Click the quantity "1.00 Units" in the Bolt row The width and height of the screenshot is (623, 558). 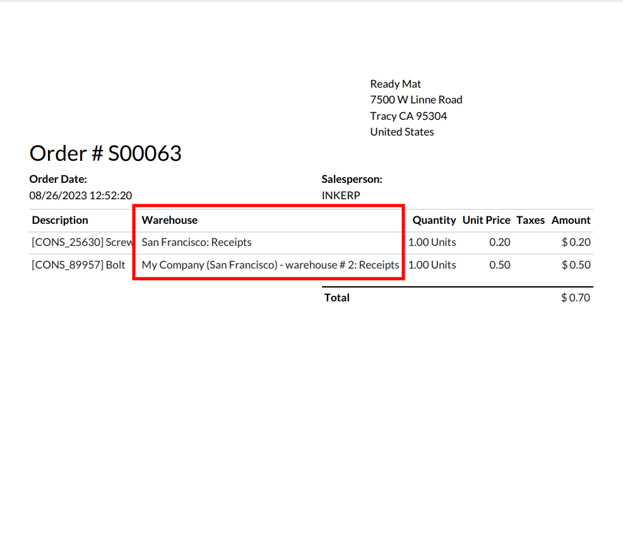[x=432, y=265]
